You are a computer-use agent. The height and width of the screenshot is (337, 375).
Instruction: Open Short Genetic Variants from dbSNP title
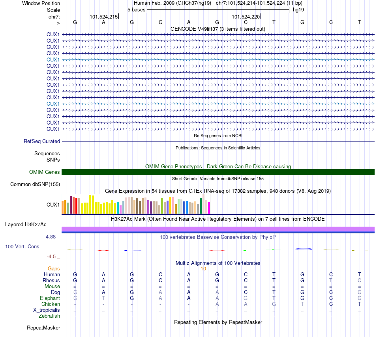pos(218,179)
